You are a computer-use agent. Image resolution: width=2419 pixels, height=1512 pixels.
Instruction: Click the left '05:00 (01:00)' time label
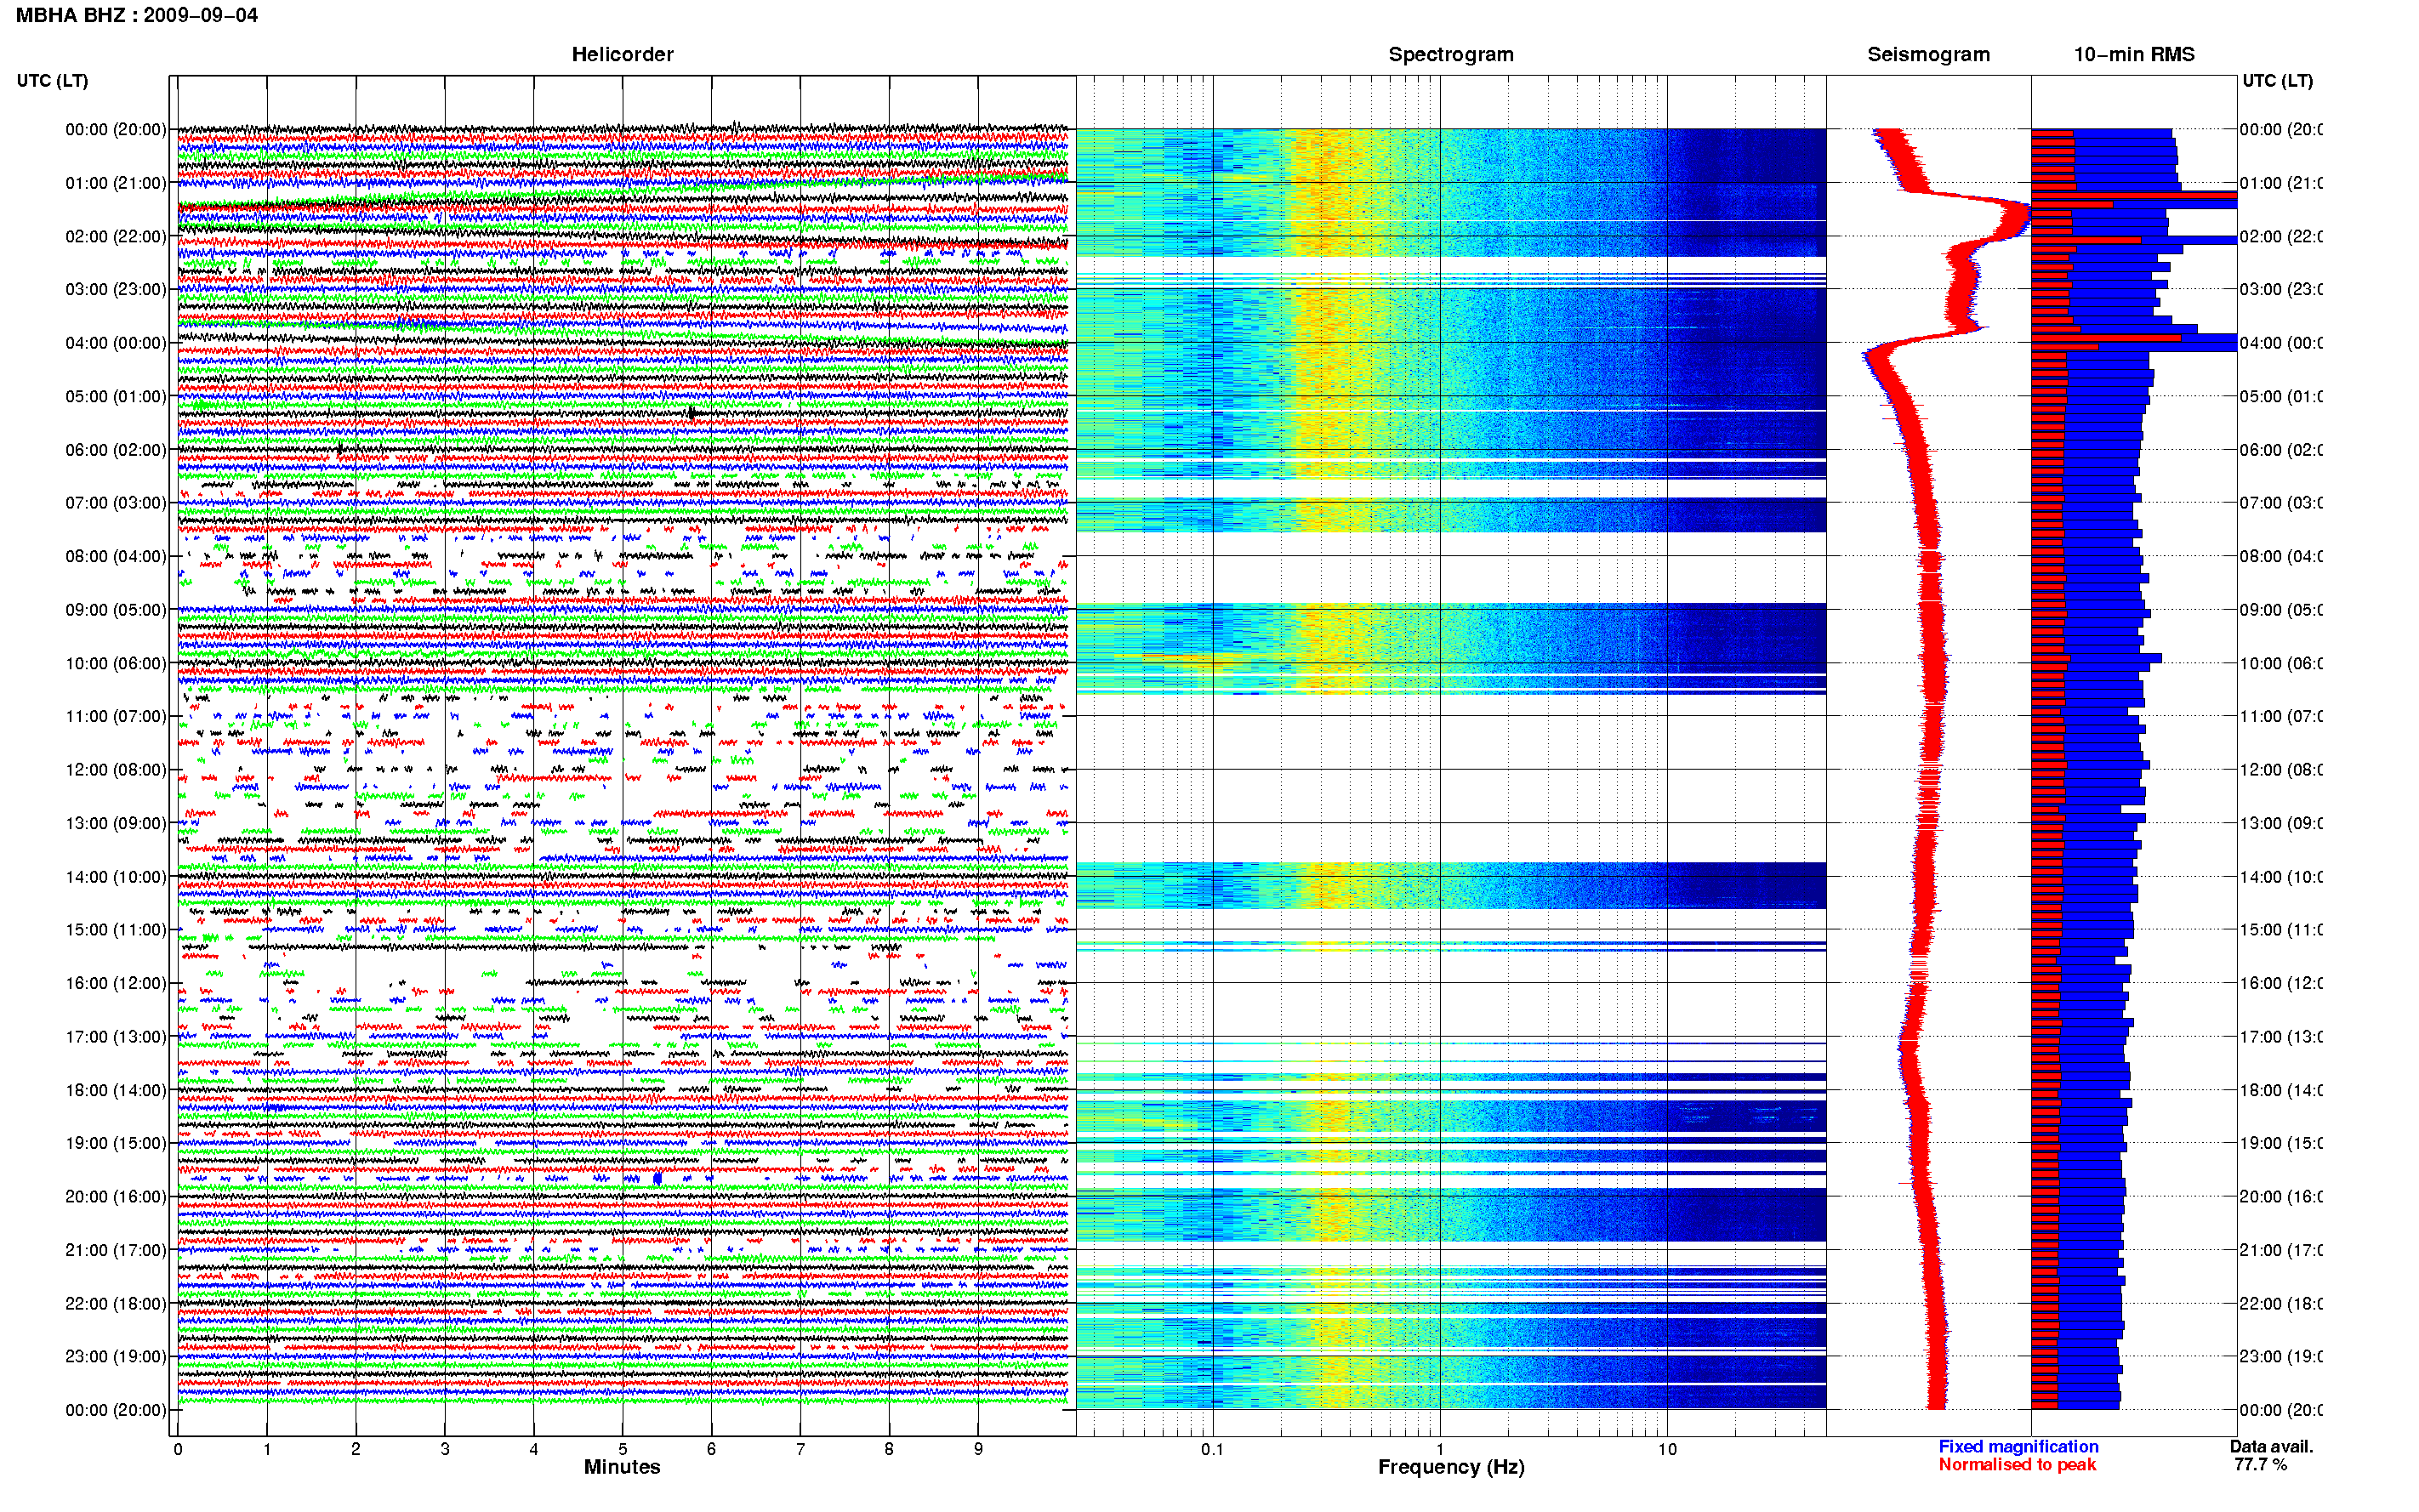tap(115, 396)
